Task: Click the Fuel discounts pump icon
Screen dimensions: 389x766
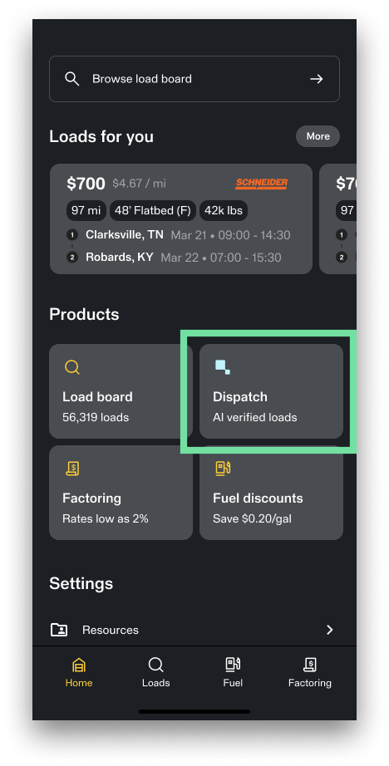Action: click(x=223, y=469)
